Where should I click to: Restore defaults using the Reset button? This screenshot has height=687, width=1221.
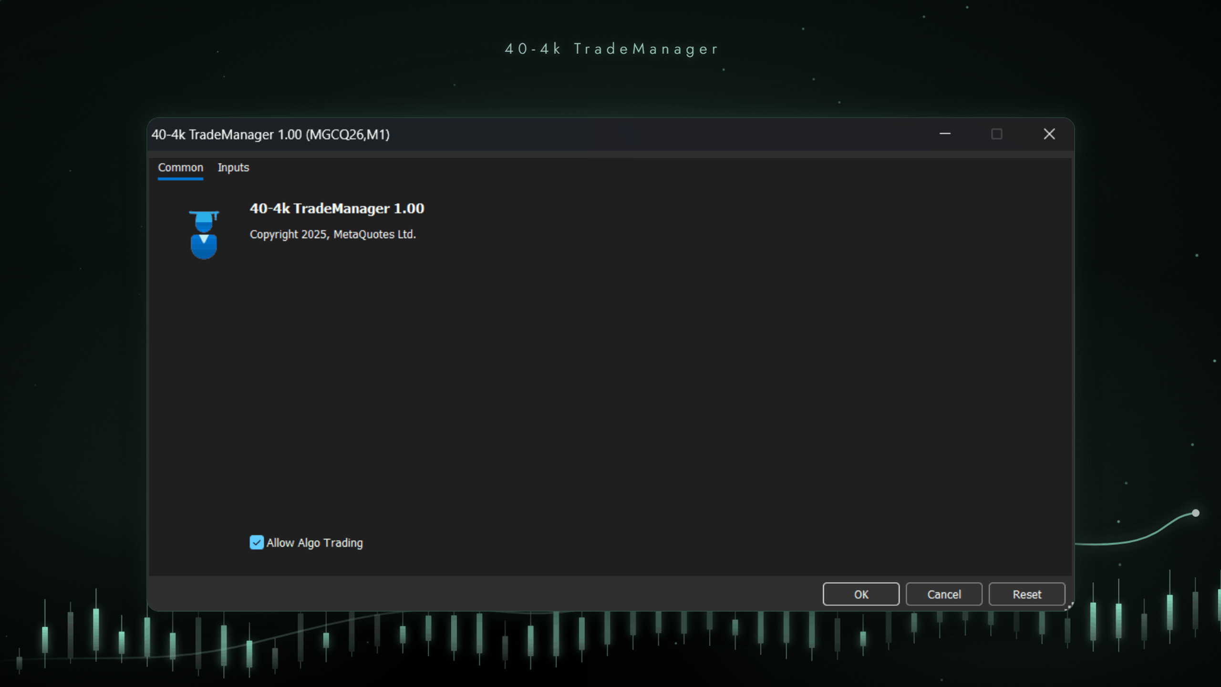pyautogui.click(x=1027, y=594)
